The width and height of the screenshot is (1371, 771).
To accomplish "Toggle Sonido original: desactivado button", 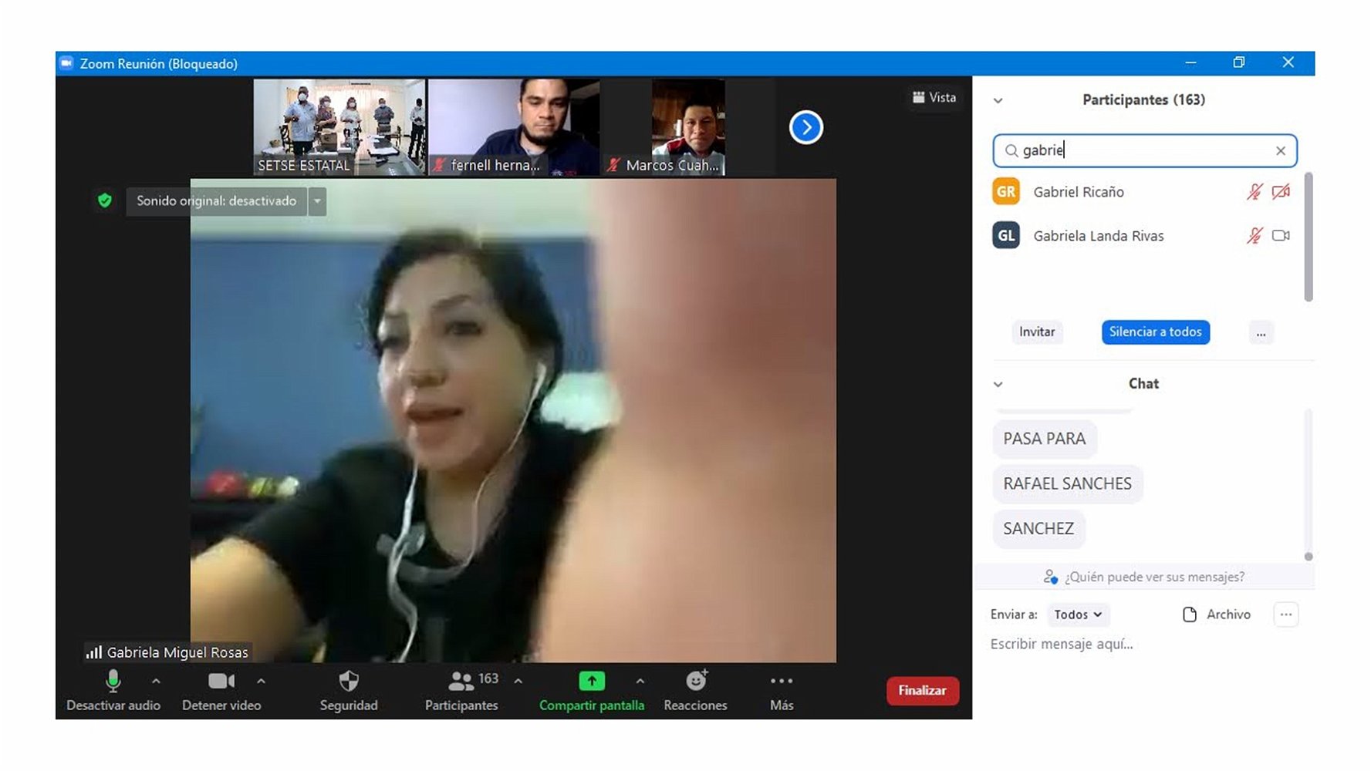I will click(x=217, y=200).
